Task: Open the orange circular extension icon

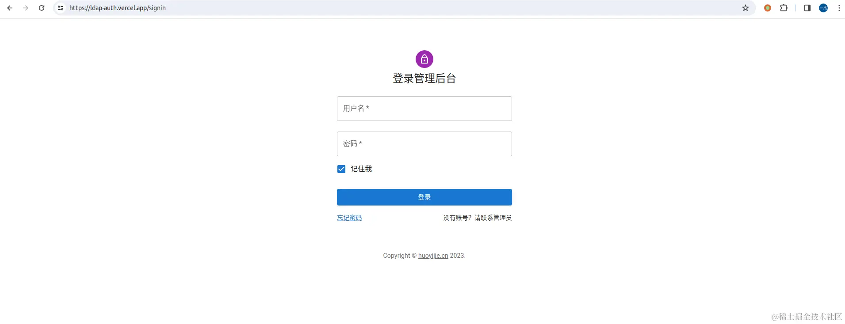Action: (x=768, y=8)
